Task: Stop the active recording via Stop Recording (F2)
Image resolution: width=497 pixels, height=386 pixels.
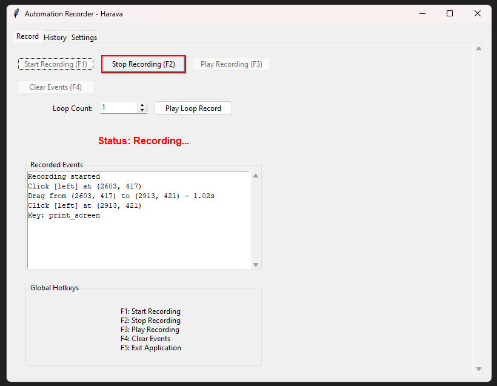Action: (143, 64)
